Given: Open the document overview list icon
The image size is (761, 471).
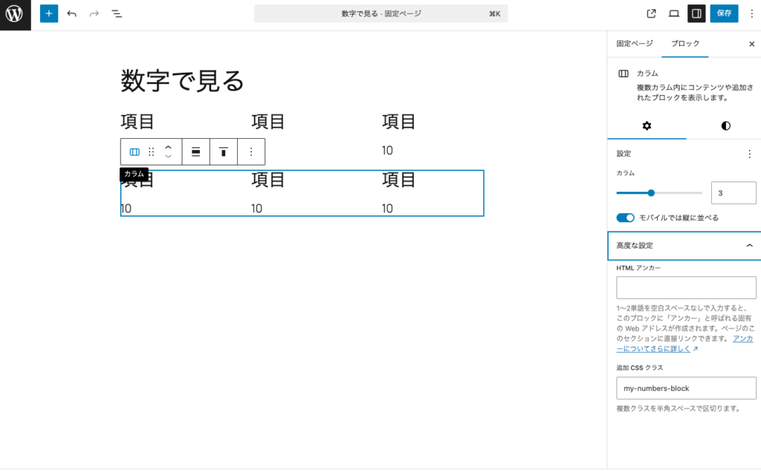Looking at the screenshot, I should tap(117, 13).
